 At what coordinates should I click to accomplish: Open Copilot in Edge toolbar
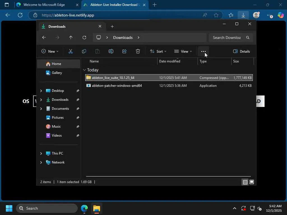point(281,15)
